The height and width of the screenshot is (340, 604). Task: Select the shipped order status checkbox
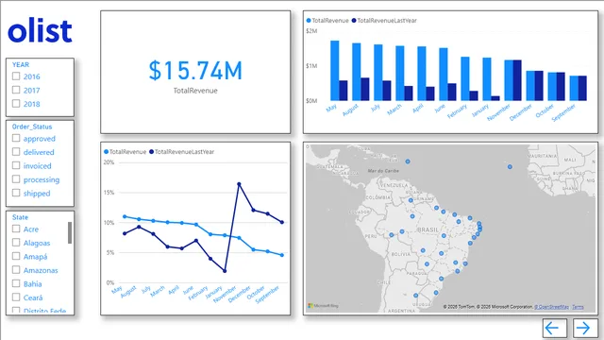click(x=16, y=193)
